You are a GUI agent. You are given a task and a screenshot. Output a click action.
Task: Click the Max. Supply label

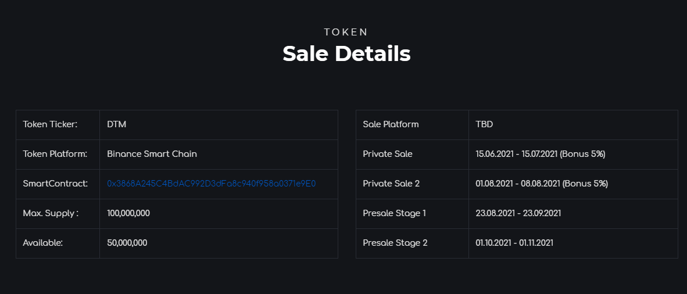[51, 213]
